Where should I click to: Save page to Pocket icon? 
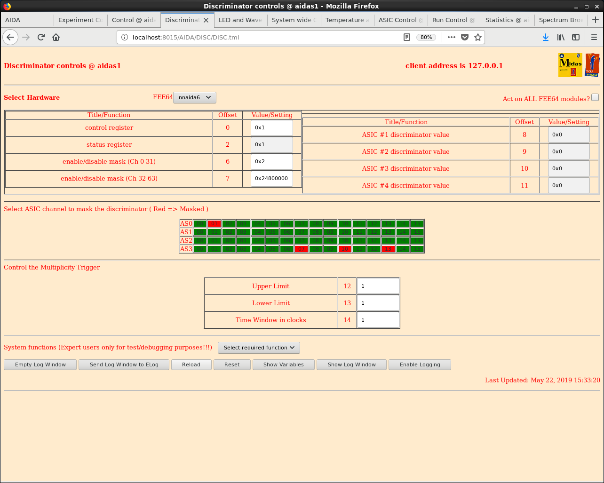click(x=465, y=37)
